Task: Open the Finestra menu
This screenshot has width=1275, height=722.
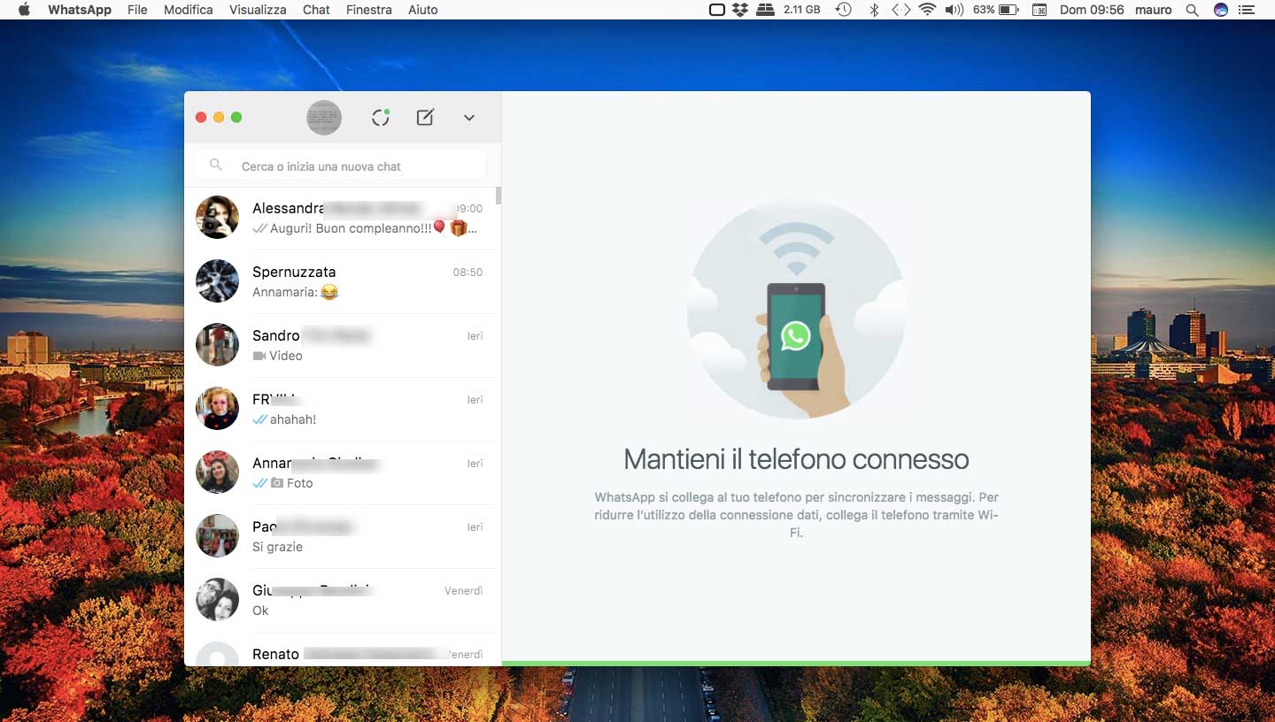Action: [x=369, y=10]
